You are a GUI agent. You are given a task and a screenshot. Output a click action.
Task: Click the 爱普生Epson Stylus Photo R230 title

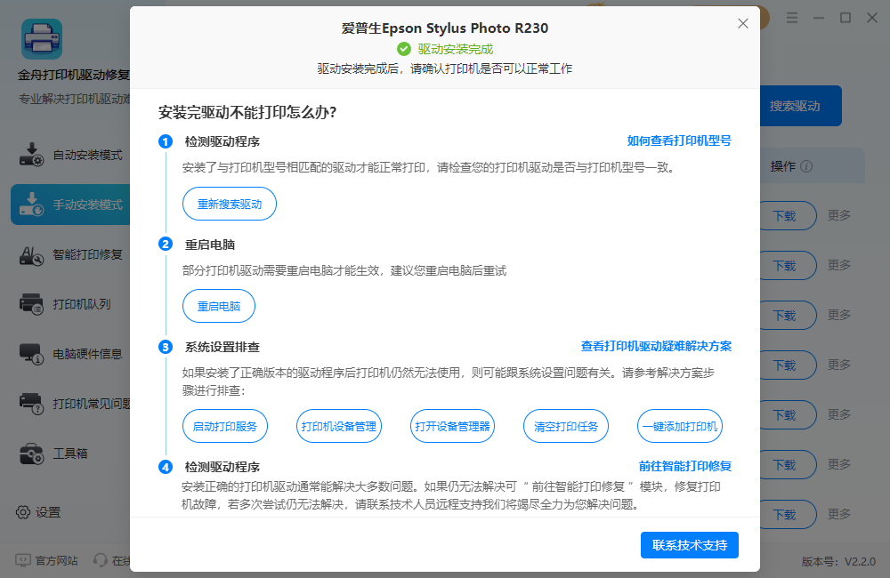click(444, 28)
